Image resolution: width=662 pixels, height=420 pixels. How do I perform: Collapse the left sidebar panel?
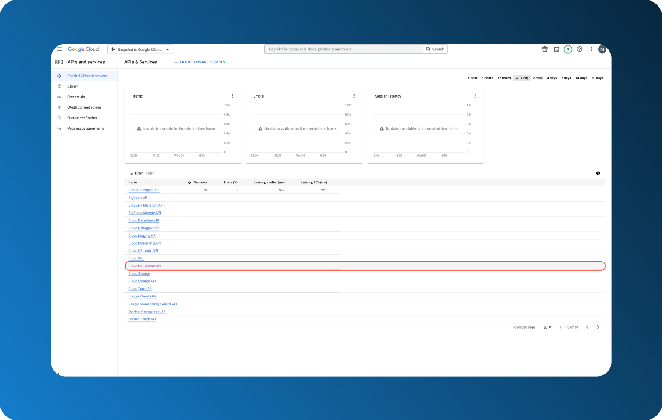[x=59, y=374]
